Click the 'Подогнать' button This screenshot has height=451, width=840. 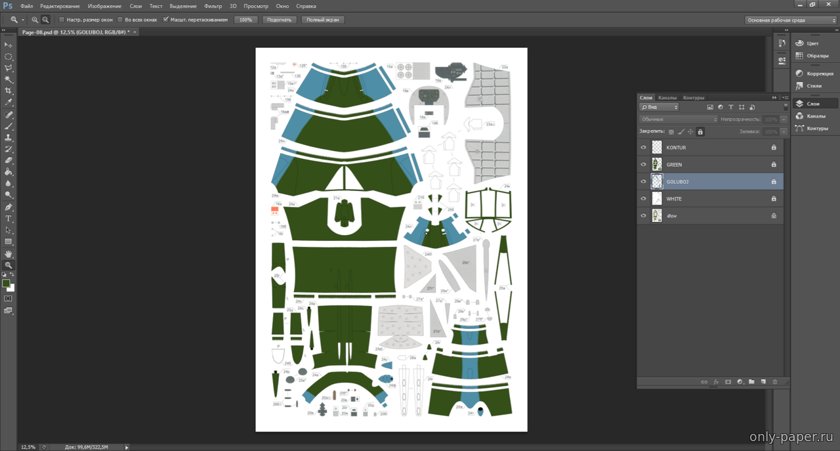(x=279, y=20)
